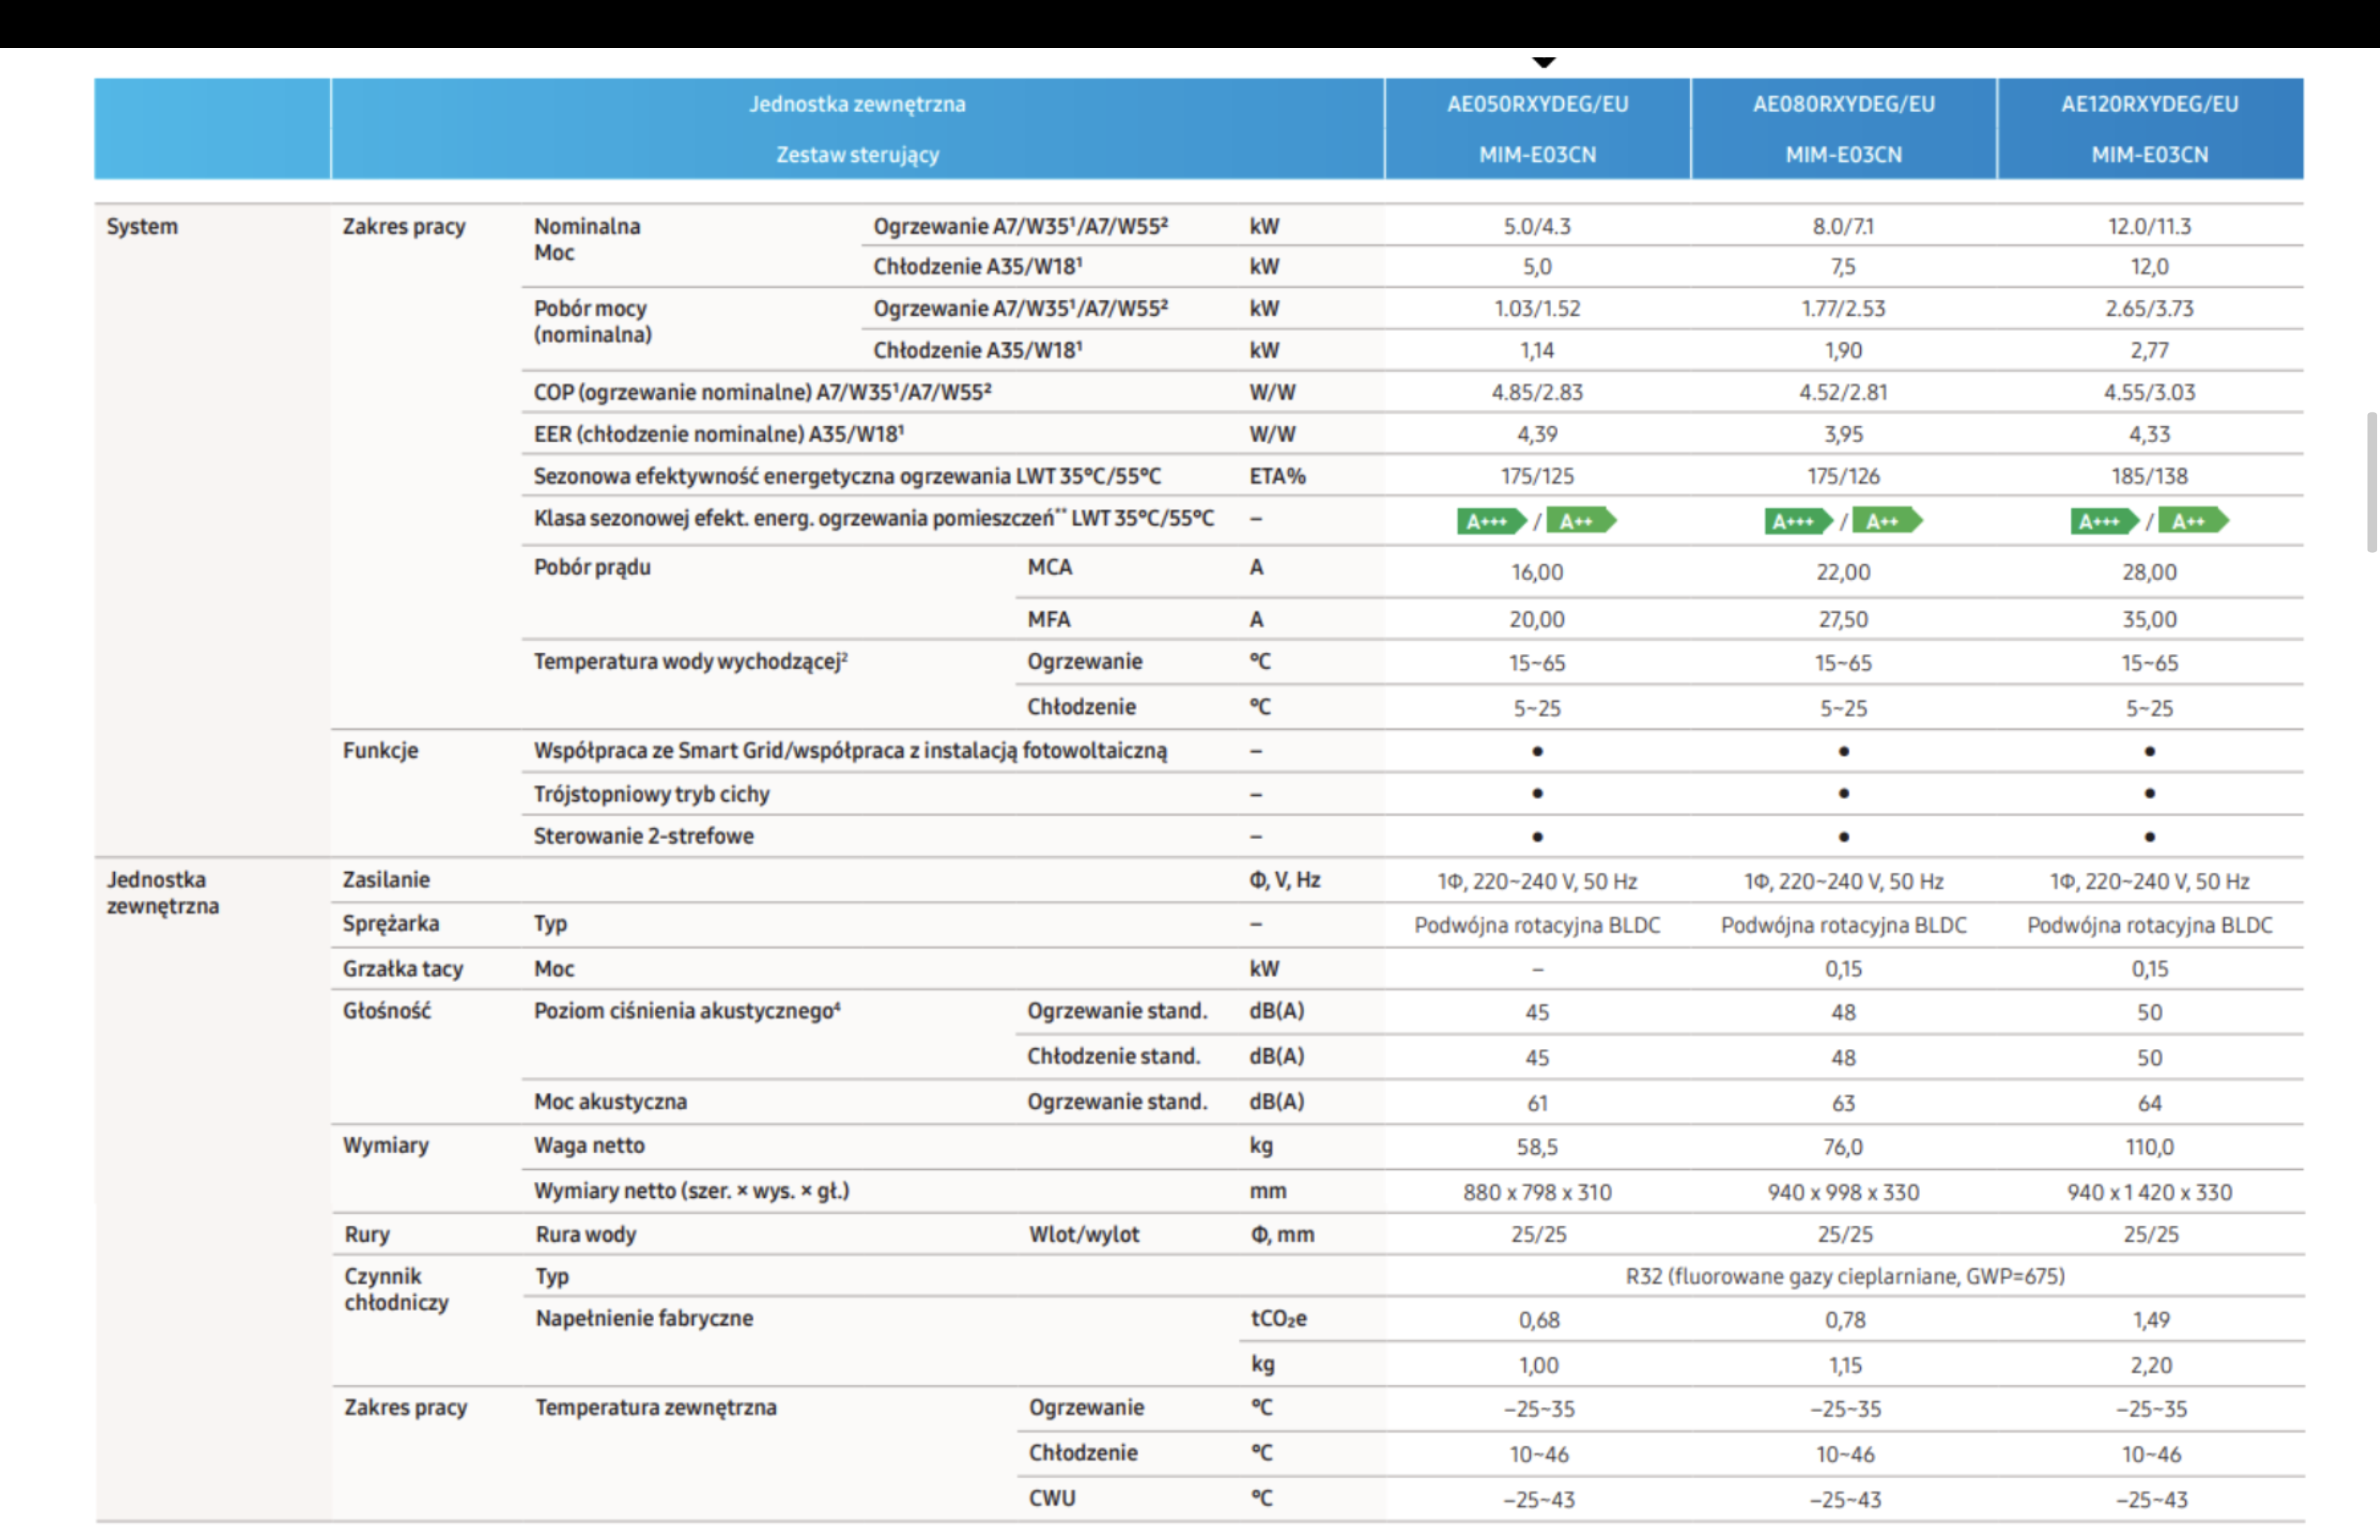This screenshot has width=2380, height=1540.
Task: Click the Trójstopniowy tryb cichy dot in the AE080RXYDEG/EU column
Action: point(1843,794)
